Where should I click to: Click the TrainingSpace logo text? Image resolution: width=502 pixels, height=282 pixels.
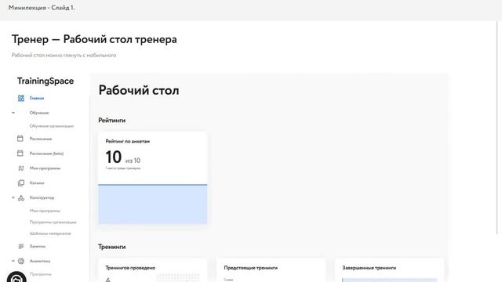click(x=45, y=81)
